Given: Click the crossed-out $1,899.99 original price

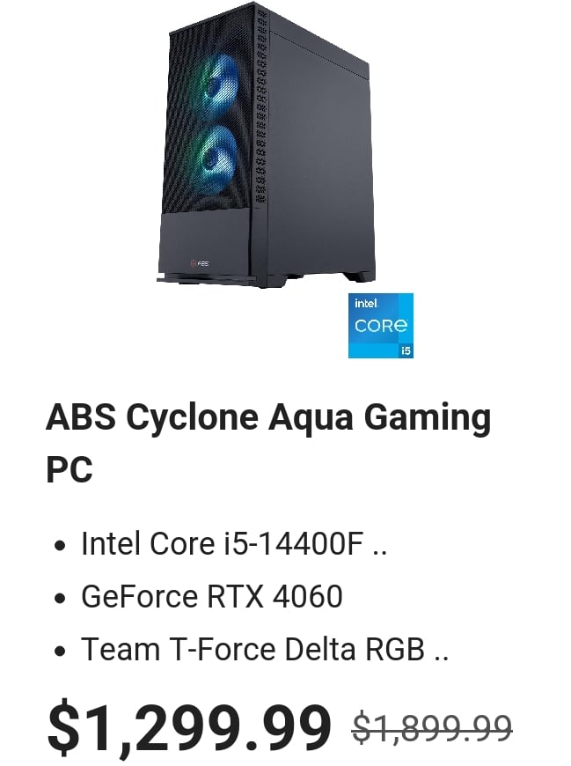Looking at the screenshot, I should tap(432, 727).
